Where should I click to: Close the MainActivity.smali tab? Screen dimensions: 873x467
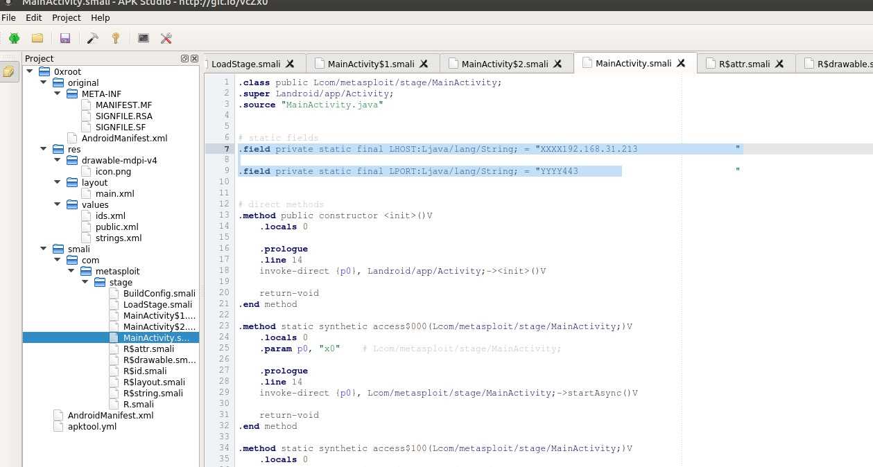click(x=681, y=62)
